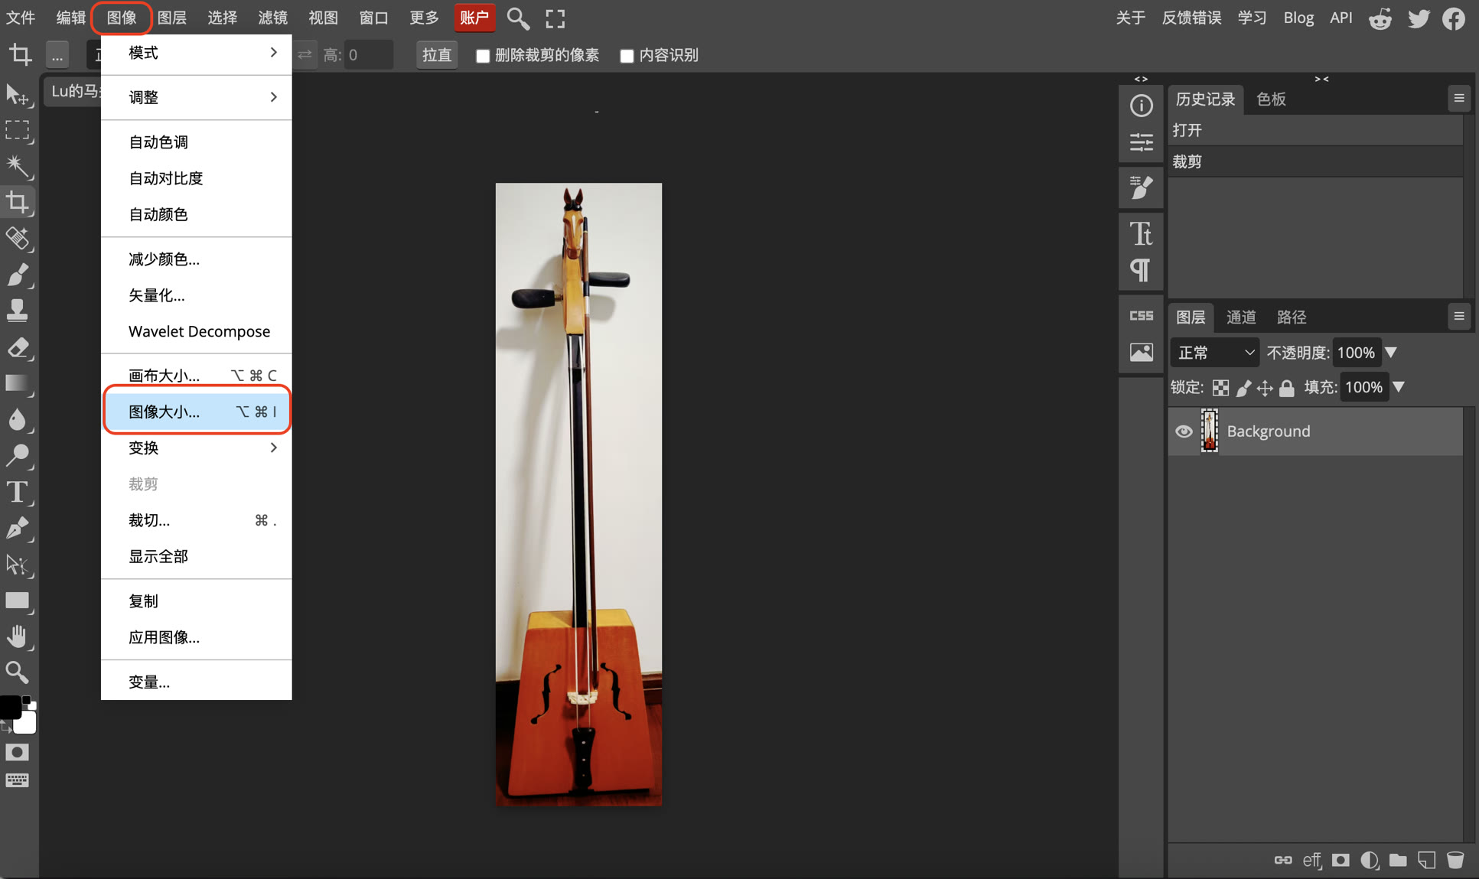The height and width of the screenshot is (879, 1479).
Task: Enable the 删除裁剪的像素 checkbox
Action: pyautogui.click(x=483, y=55)
